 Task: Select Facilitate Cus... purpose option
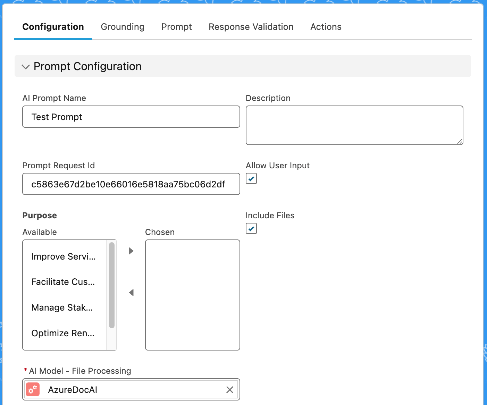tap(63, 282)
